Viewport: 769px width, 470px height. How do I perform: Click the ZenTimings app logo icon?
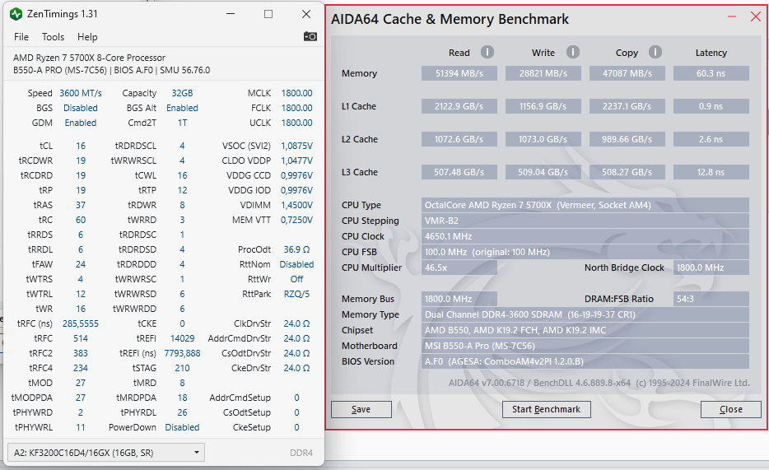coord(16,14)
